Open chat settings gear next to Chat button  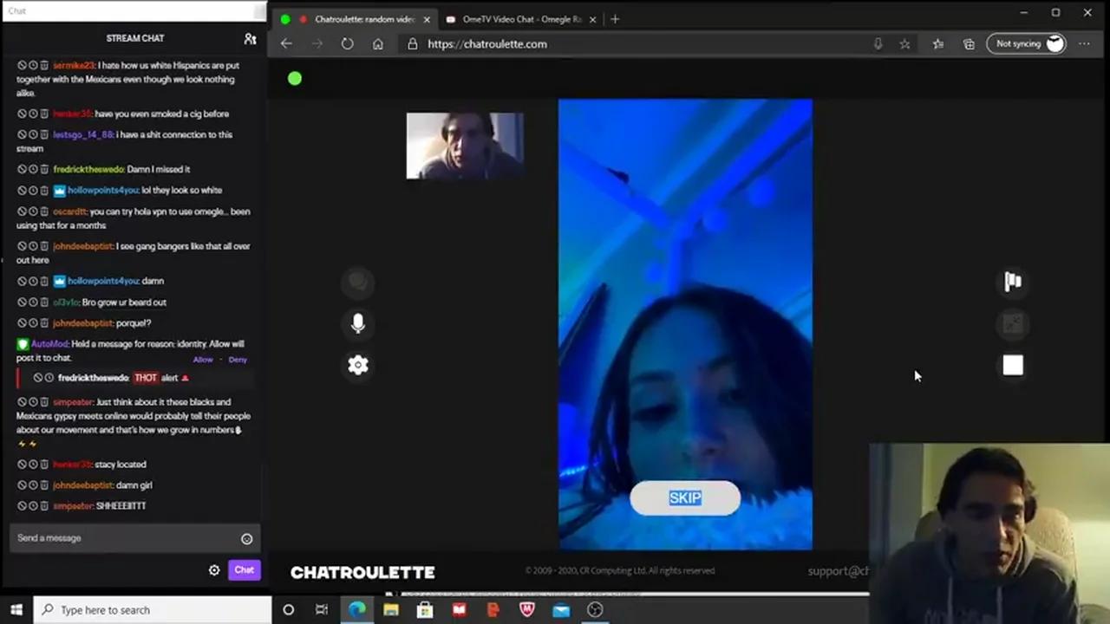(x=213, y=569)
